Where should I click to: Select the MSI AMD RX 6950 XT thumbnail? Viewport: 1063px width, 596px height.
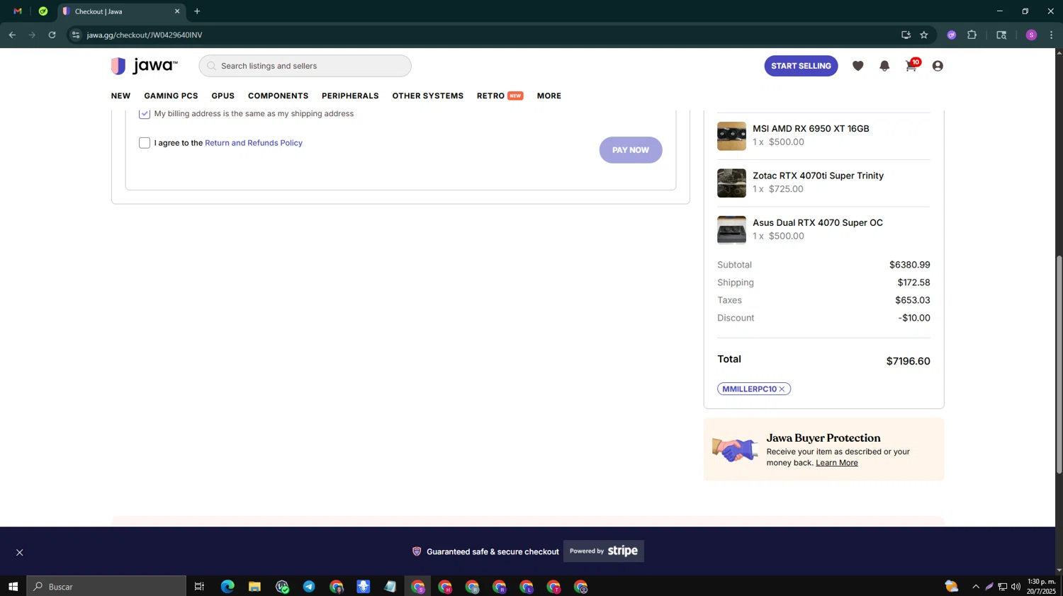click(x=731, y=136)
